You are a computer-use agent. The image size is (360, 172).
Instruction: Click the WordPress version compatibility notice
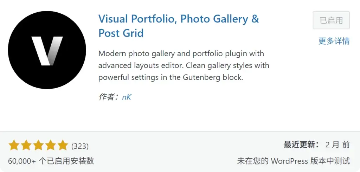294,161
